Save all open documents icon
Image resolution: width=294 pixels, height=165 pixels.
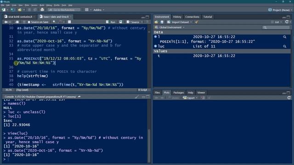click(x=35, y=10)
